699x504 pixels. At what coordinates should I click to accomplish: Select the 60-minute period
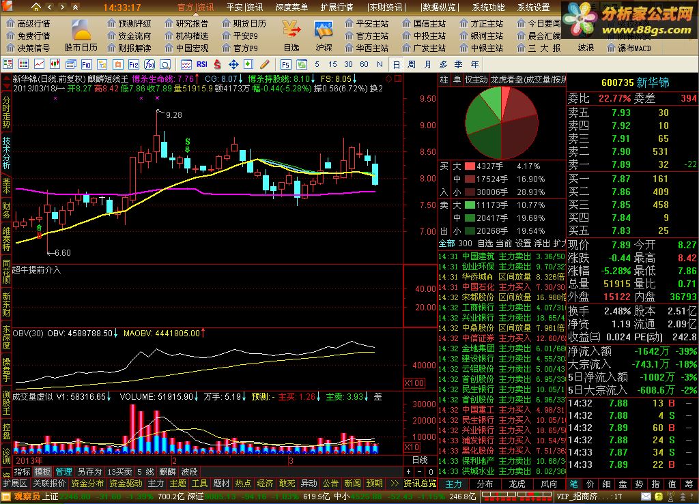[365, 64]
